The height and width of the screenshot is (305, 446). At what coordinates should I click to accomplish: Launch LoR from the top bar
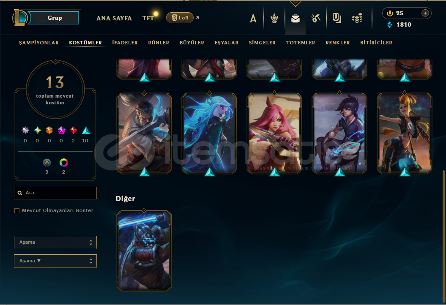pos(180,18)
